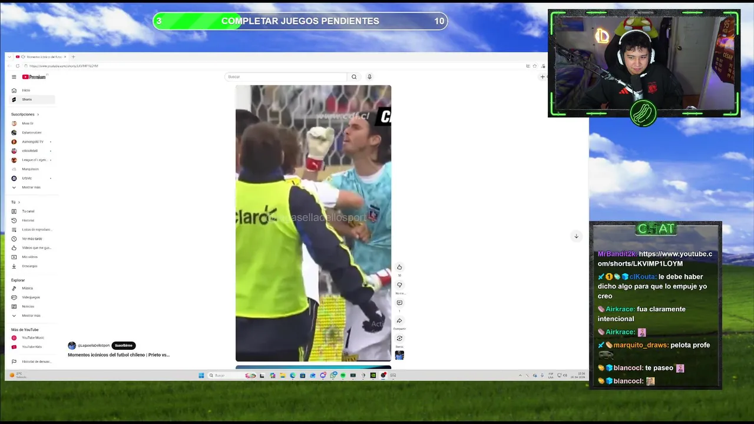Screen dimensions: 754x424
Task: Open YouTube Kids
Action: pyautogui.click(x=32, y=347)
